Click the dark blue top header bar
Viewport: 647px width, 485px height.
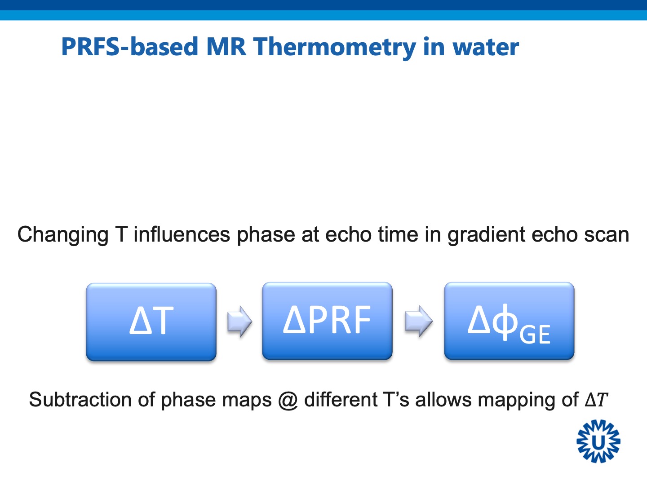click(x=323, y=4)
